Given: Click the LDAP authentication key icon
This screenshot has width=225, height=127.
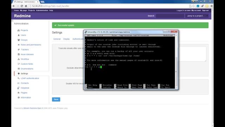Looking at the screenshot, I should pyautogui.click(x=19, y=78).
